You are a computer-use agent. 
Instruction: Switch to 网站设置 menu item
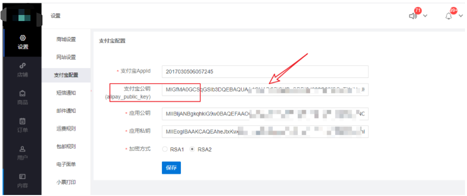point(66,57)
